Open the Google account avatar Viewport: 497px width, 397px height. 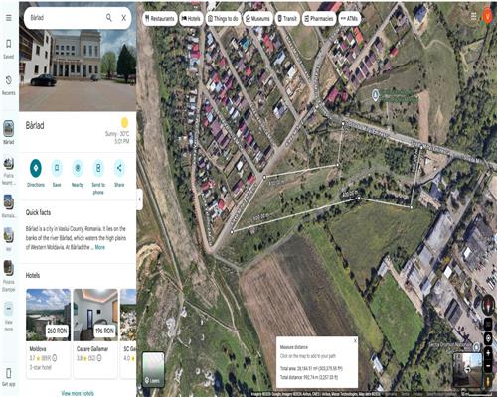tap(487, 16)
